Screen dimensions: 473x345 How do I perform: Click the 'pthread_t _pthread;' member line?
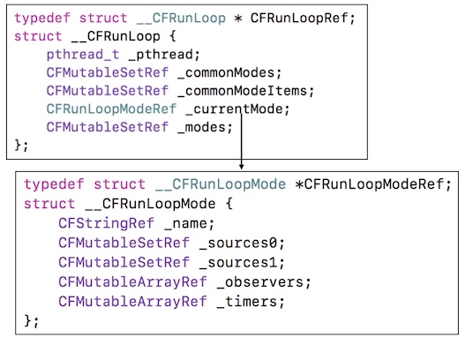[123, 55]
